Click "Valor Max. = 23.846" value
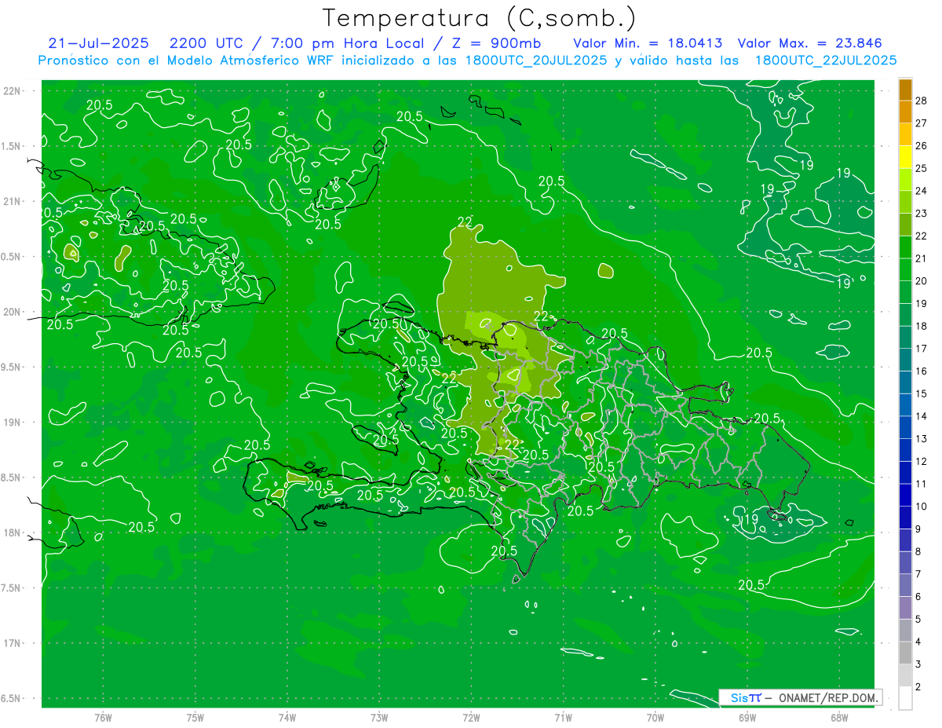 point(810,43)
